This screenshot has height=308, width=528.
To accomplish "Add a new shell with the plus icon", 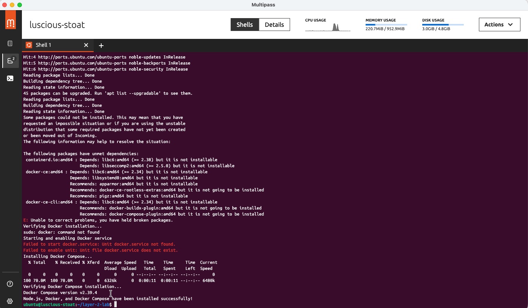I will [101, 46].
